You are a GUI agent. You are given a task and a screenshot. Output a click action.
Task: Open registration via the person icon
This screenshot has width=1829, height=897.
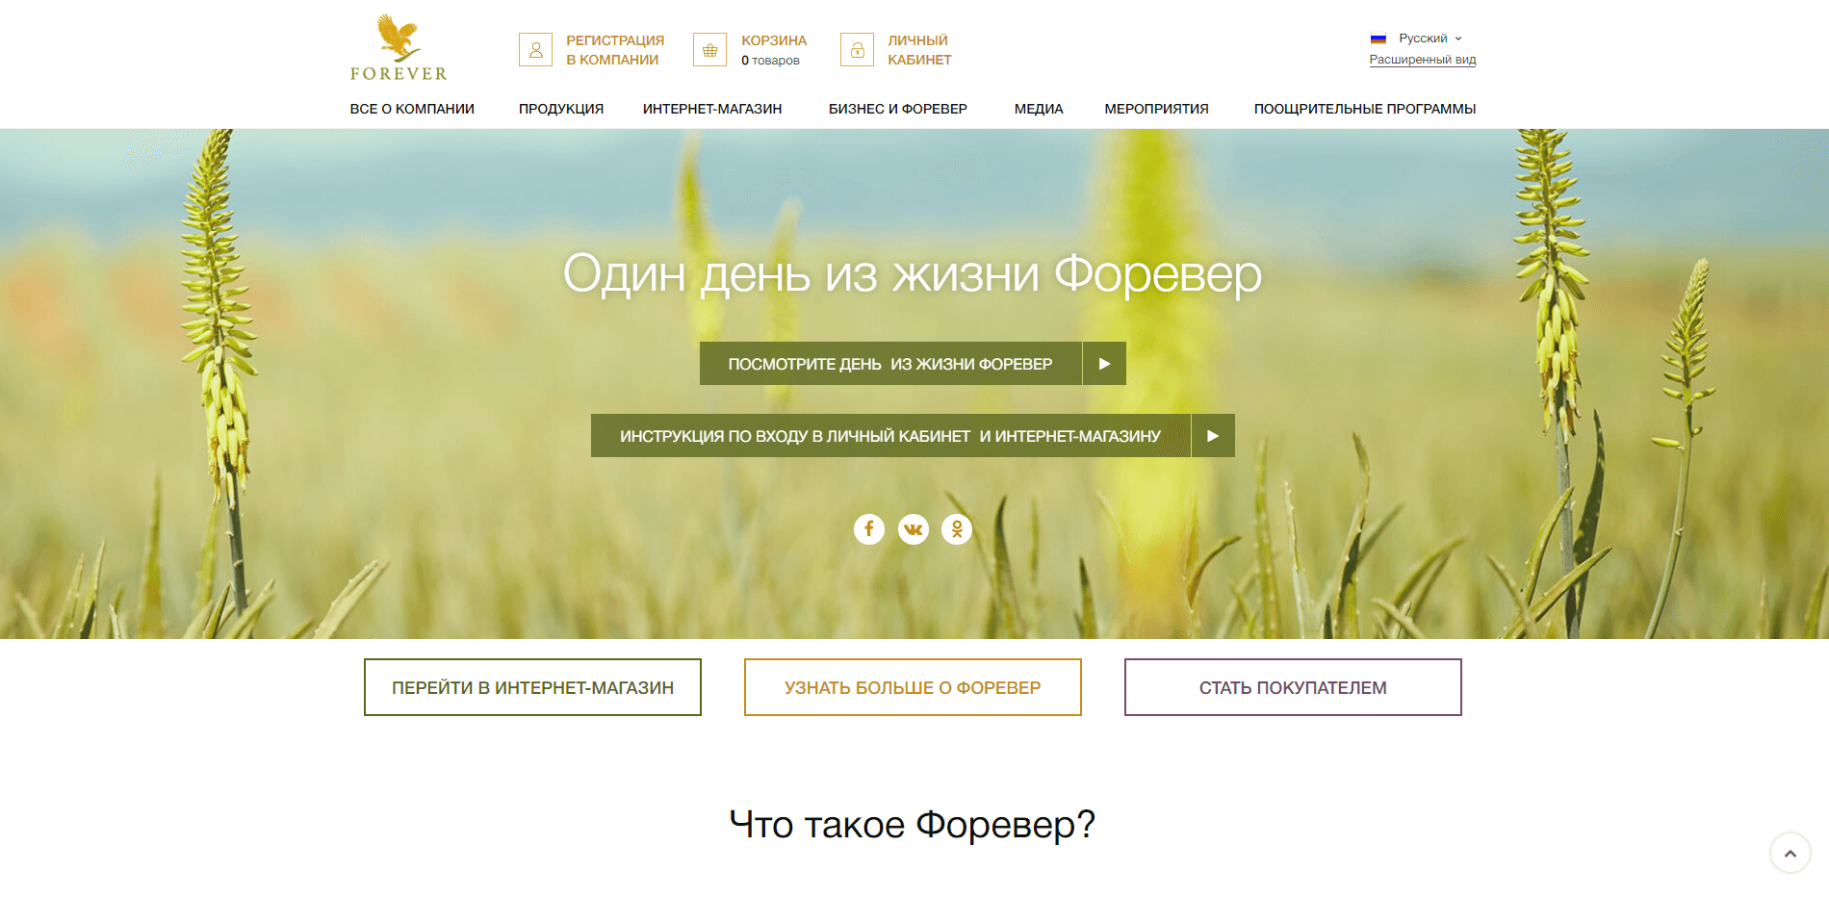tap(535, 49)
